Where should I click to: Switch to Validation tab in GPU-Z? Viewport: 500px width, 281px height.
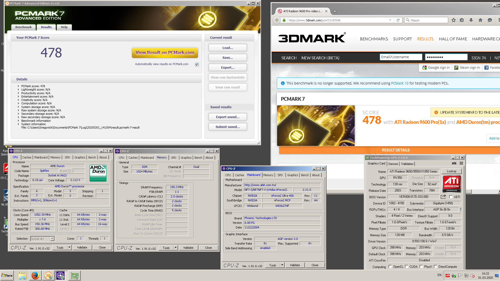click(x=407, y=164)
